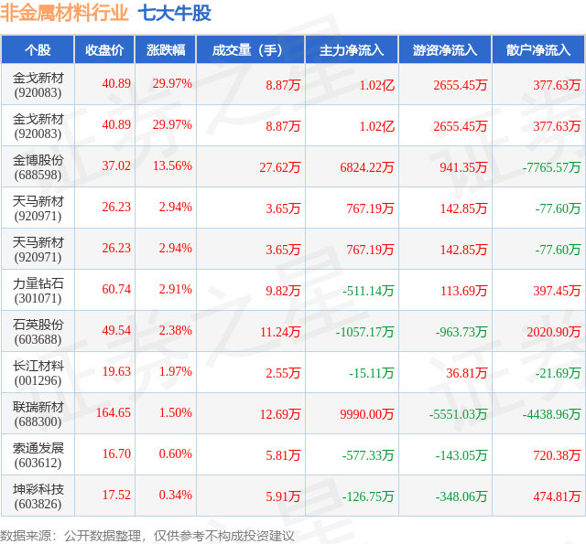Screen dimensions: 586x544
Task: Open the 联瑞新材 (688300) stock entry
Action: click(x=38, y=414)
